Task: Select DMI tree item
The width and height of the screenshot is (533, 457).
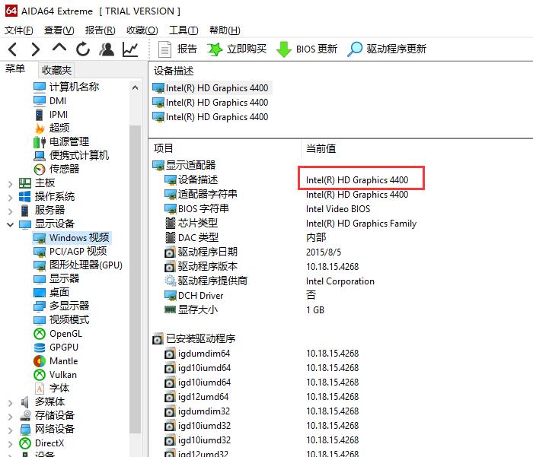Action: pyautogui.click(x=50, y=101)
